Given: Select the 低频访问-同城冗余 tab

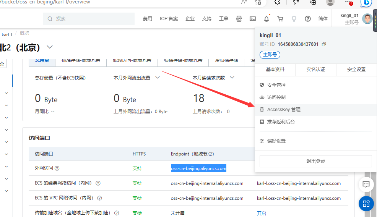Looking at the screenshot, I should pos(132,62).
